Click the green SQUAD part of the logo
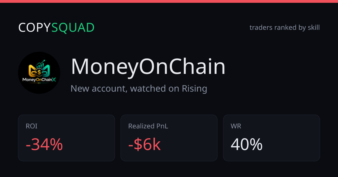This screenshot has width=338, height=177. point(73,28)
